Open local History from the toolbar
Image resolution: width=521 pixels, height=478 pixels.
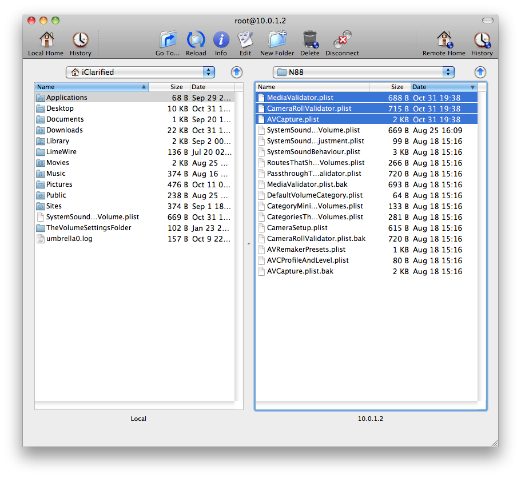coord(80,40)
